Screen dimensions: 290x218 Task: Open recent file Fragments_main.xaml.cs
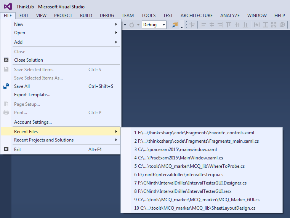(202, 141)
